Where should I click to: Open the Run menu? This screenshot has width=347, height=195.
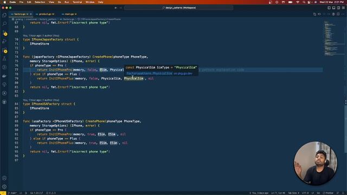point(67,2)
